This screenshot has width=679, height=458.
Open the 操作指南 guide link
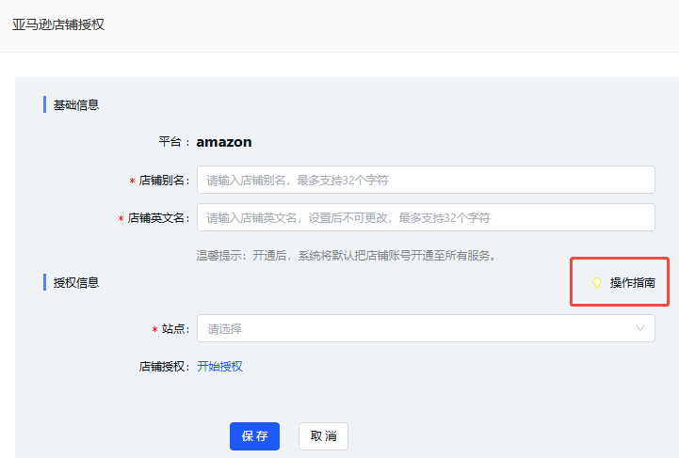pos(632,283)
